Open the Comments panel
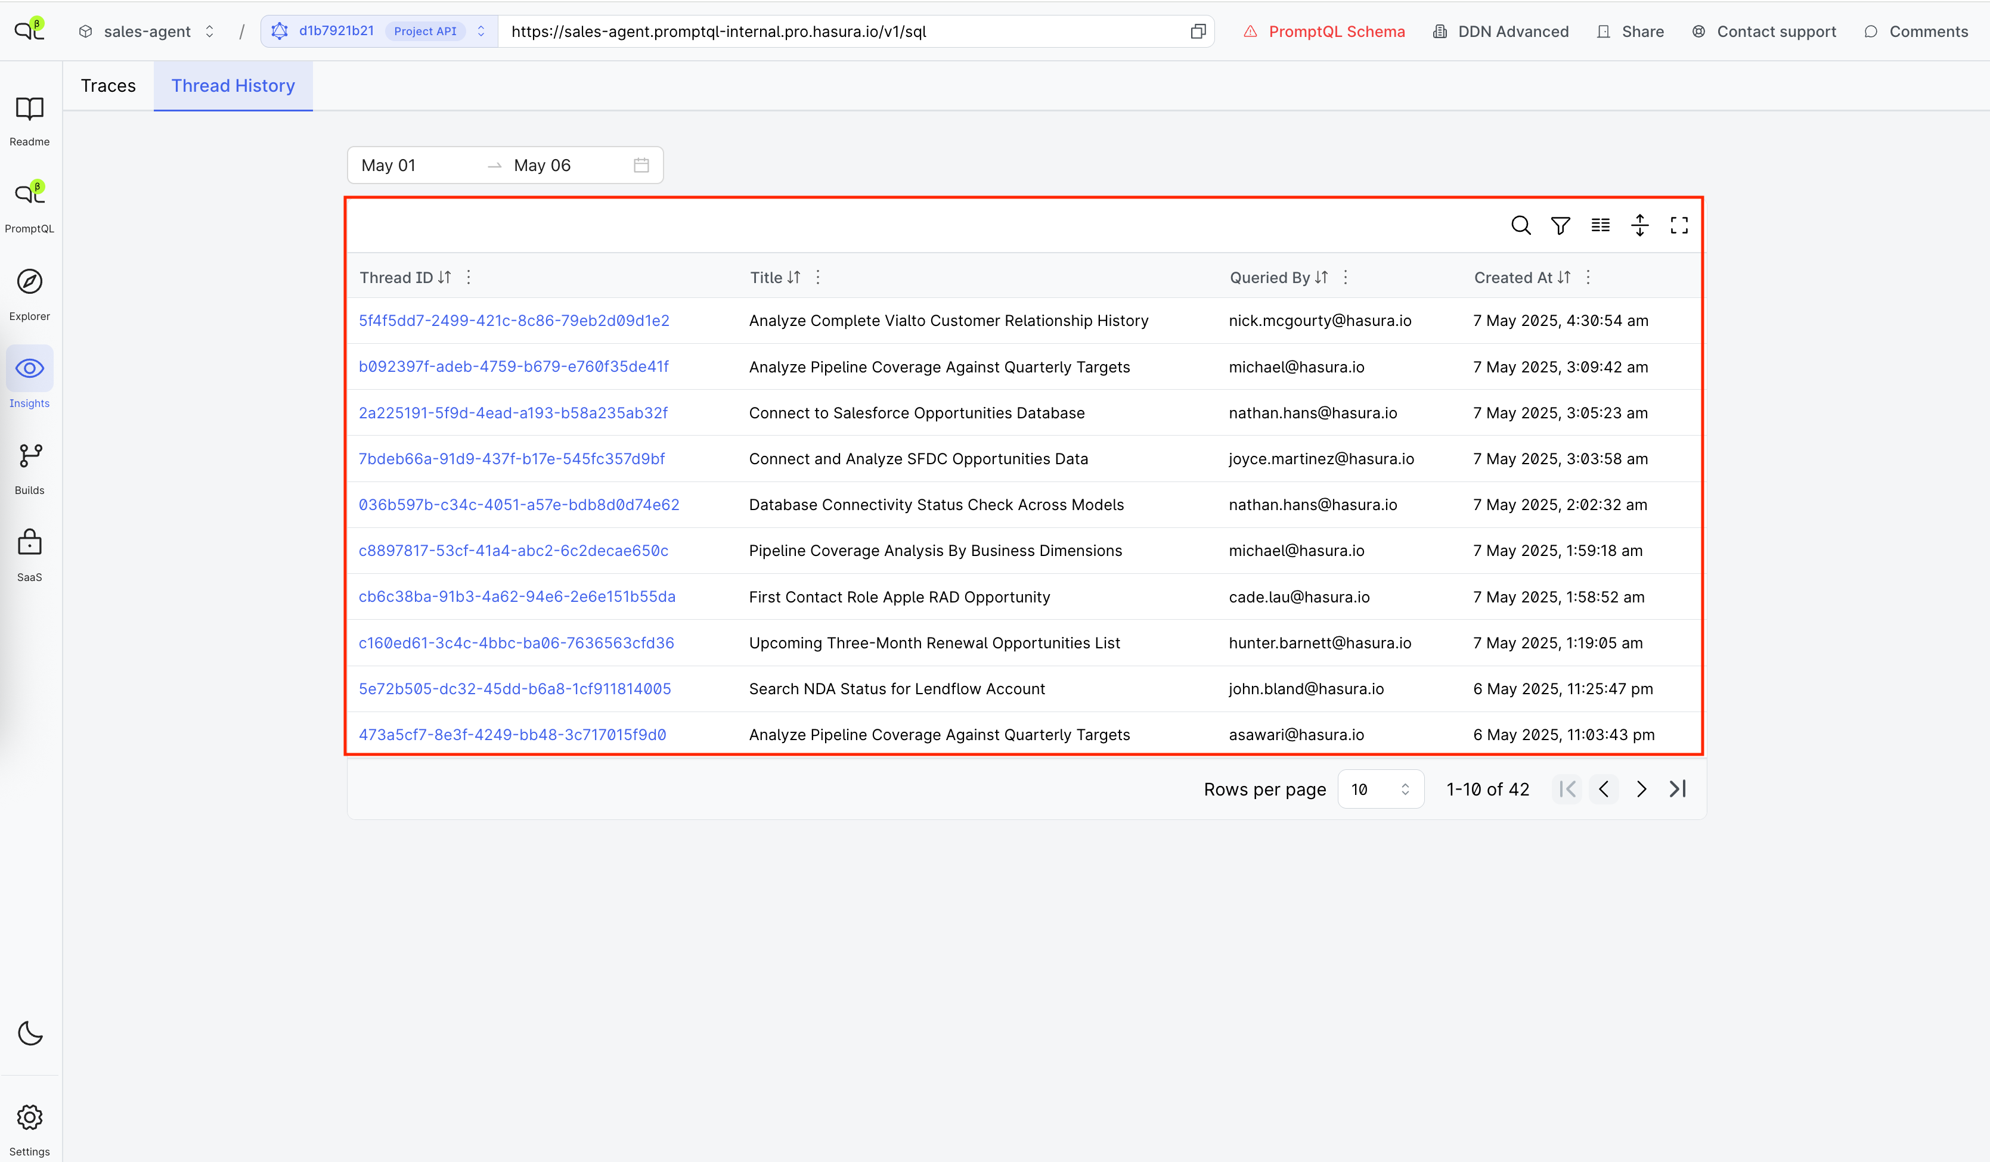Image resolution: width=1990 pixels, height=1162 pixels. (x=1915, y=32)
